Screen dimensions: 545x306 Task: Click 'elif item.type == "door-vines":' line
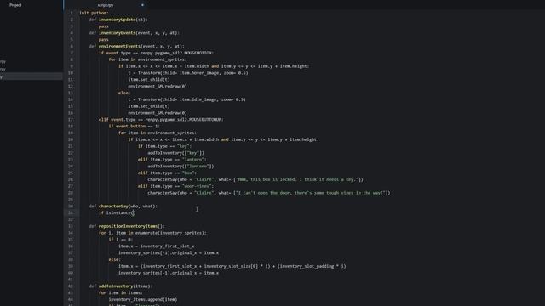point(176,186)
